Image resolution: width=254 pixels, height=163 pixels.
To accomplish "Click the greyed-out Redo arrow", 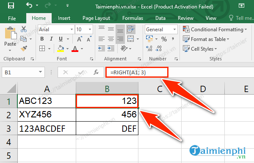I will [x=48, y=5].
